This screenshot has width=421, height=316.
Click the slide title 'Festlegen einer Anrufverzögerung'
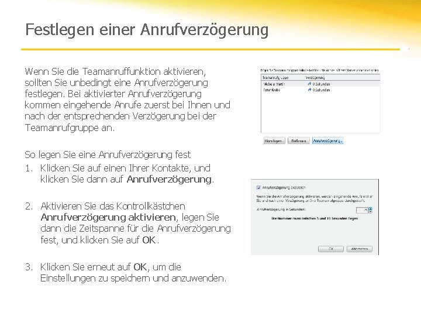tap(147, 30)
